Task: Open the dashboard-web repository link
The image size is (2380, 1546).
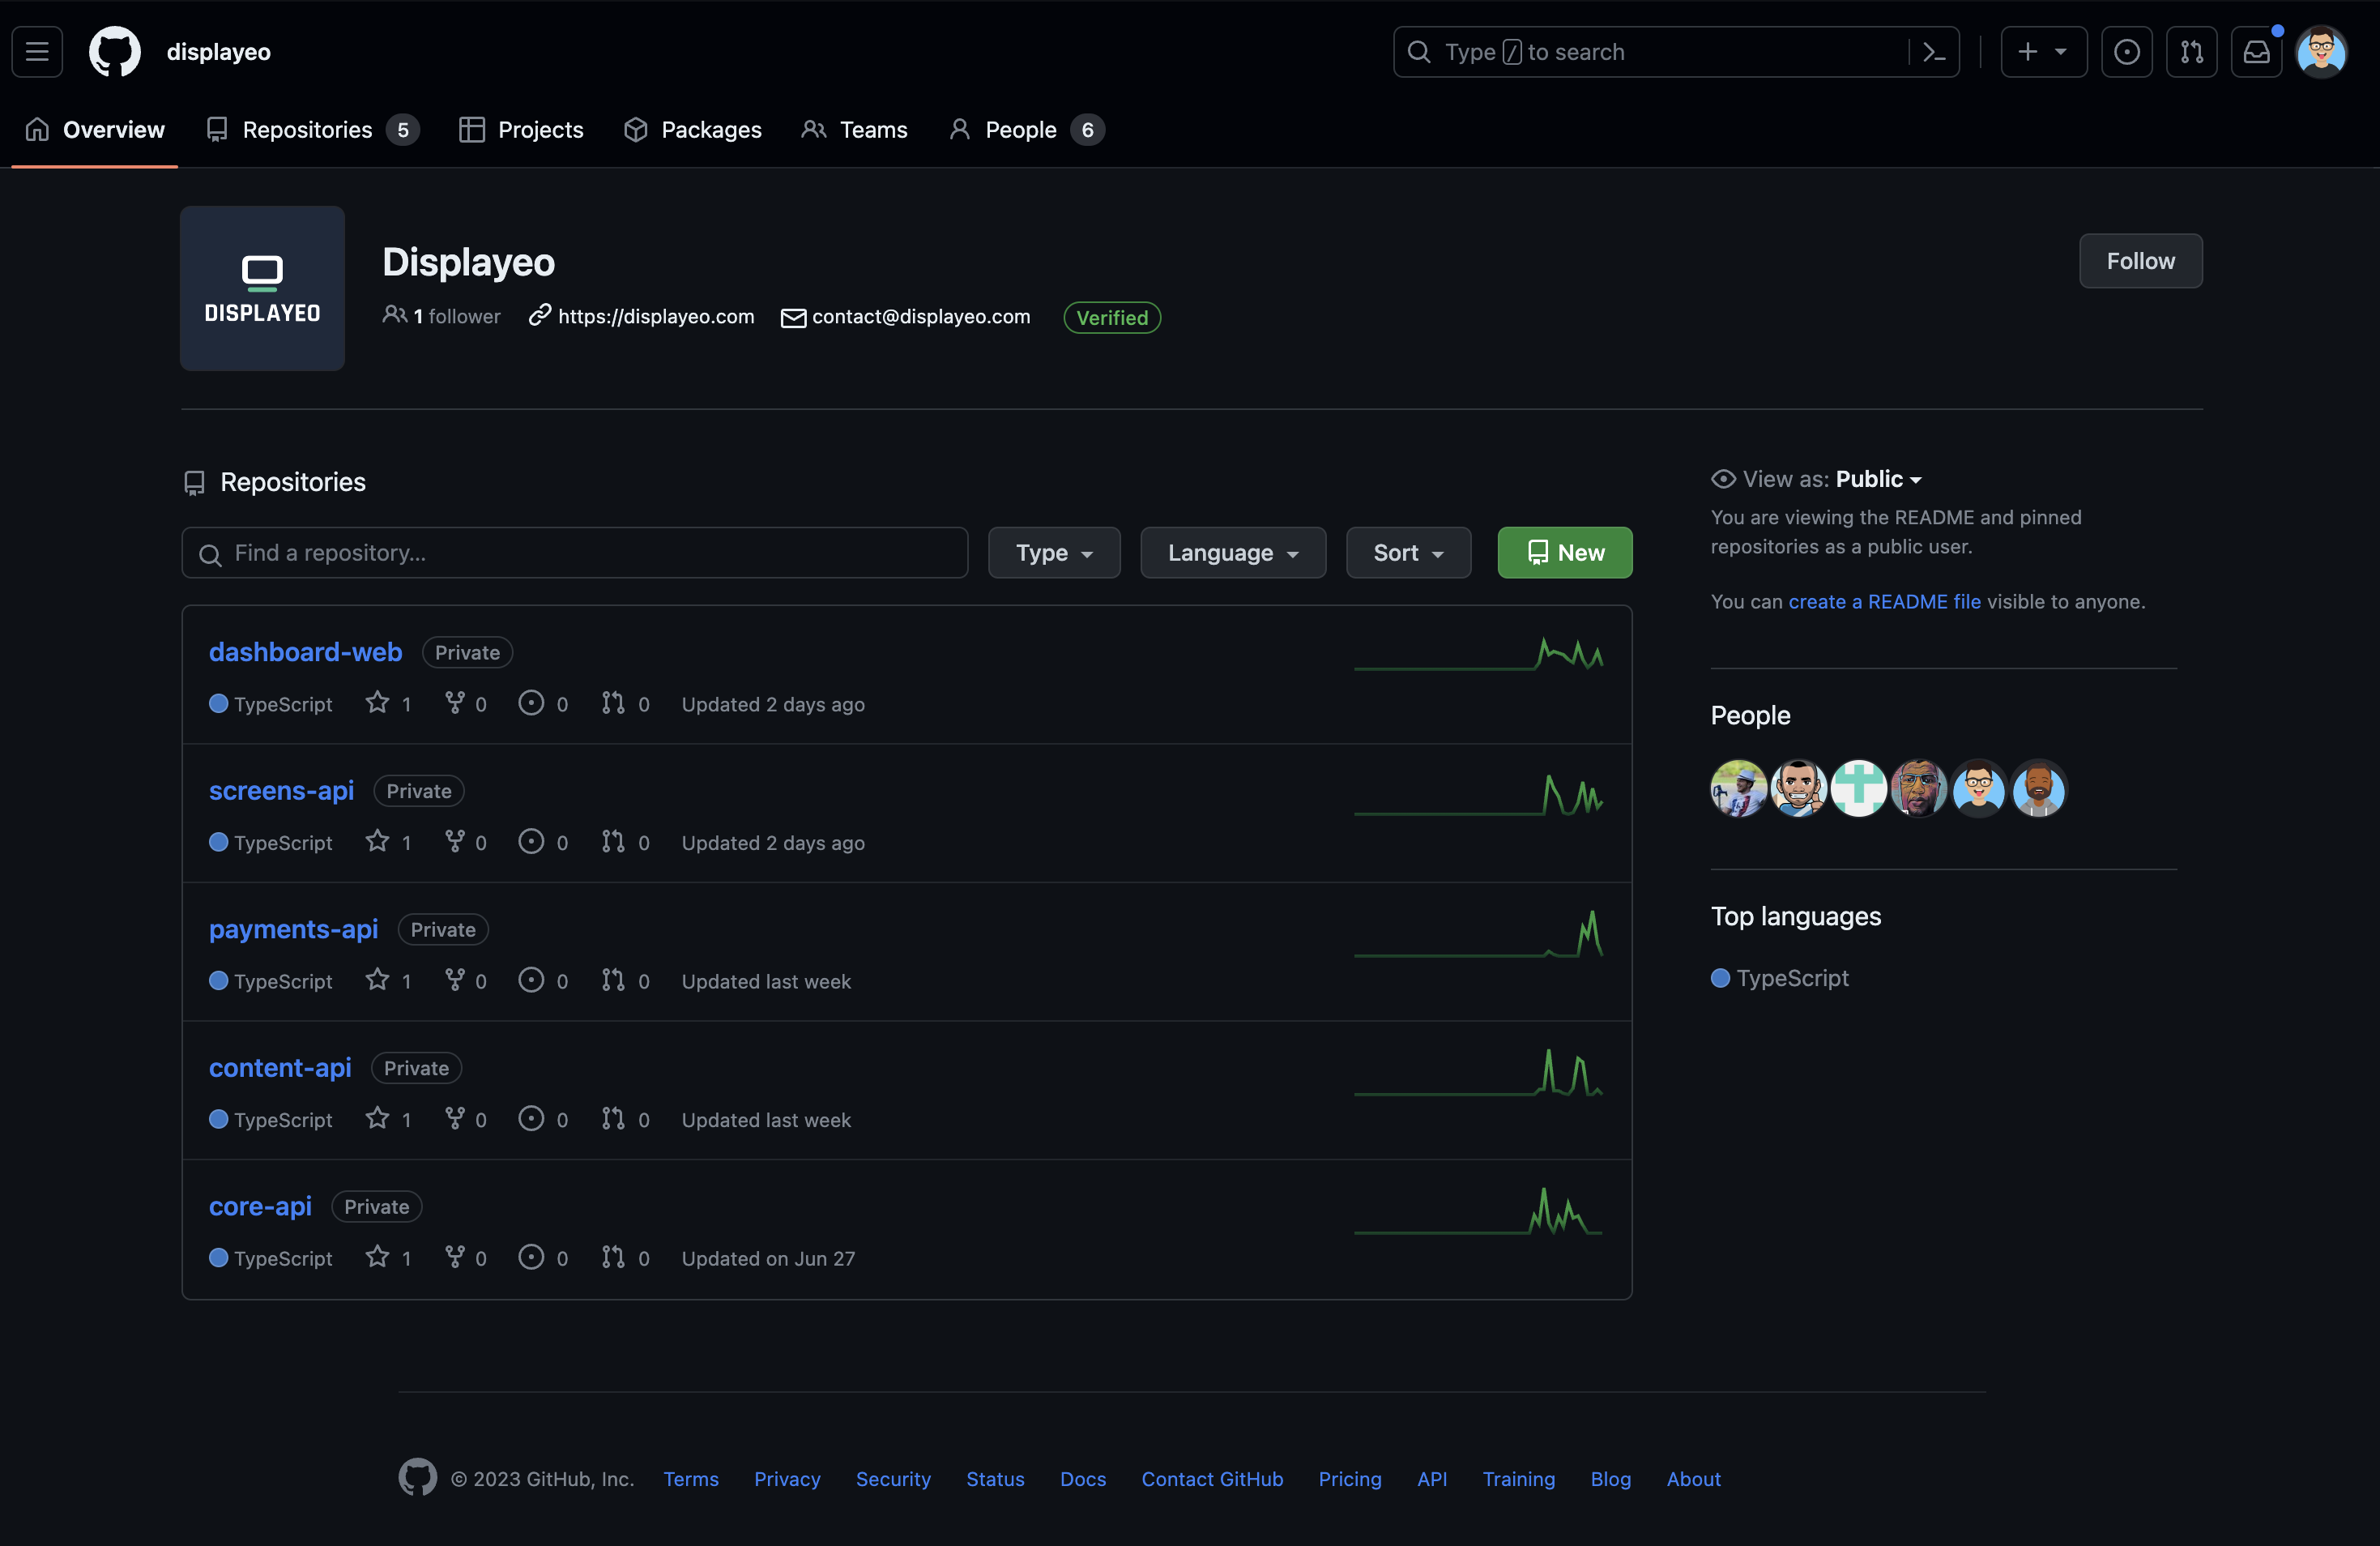Action: click(x=305, y=652)
